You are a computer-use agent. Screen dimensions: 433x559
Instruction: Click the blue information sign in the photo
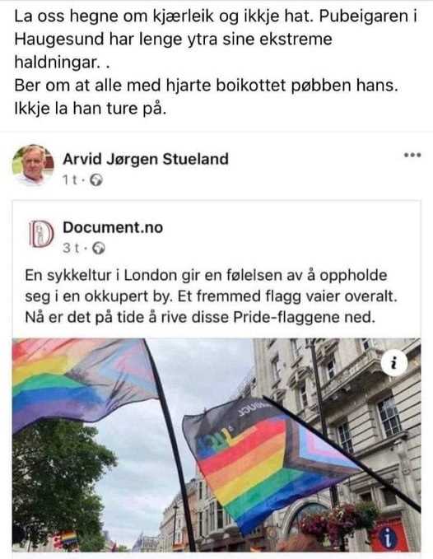point(388,538)
